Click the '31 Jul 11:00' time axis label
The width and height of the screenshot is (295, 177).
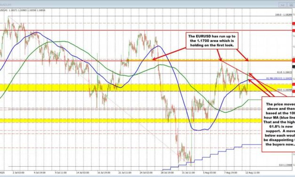tap(188, 172)
